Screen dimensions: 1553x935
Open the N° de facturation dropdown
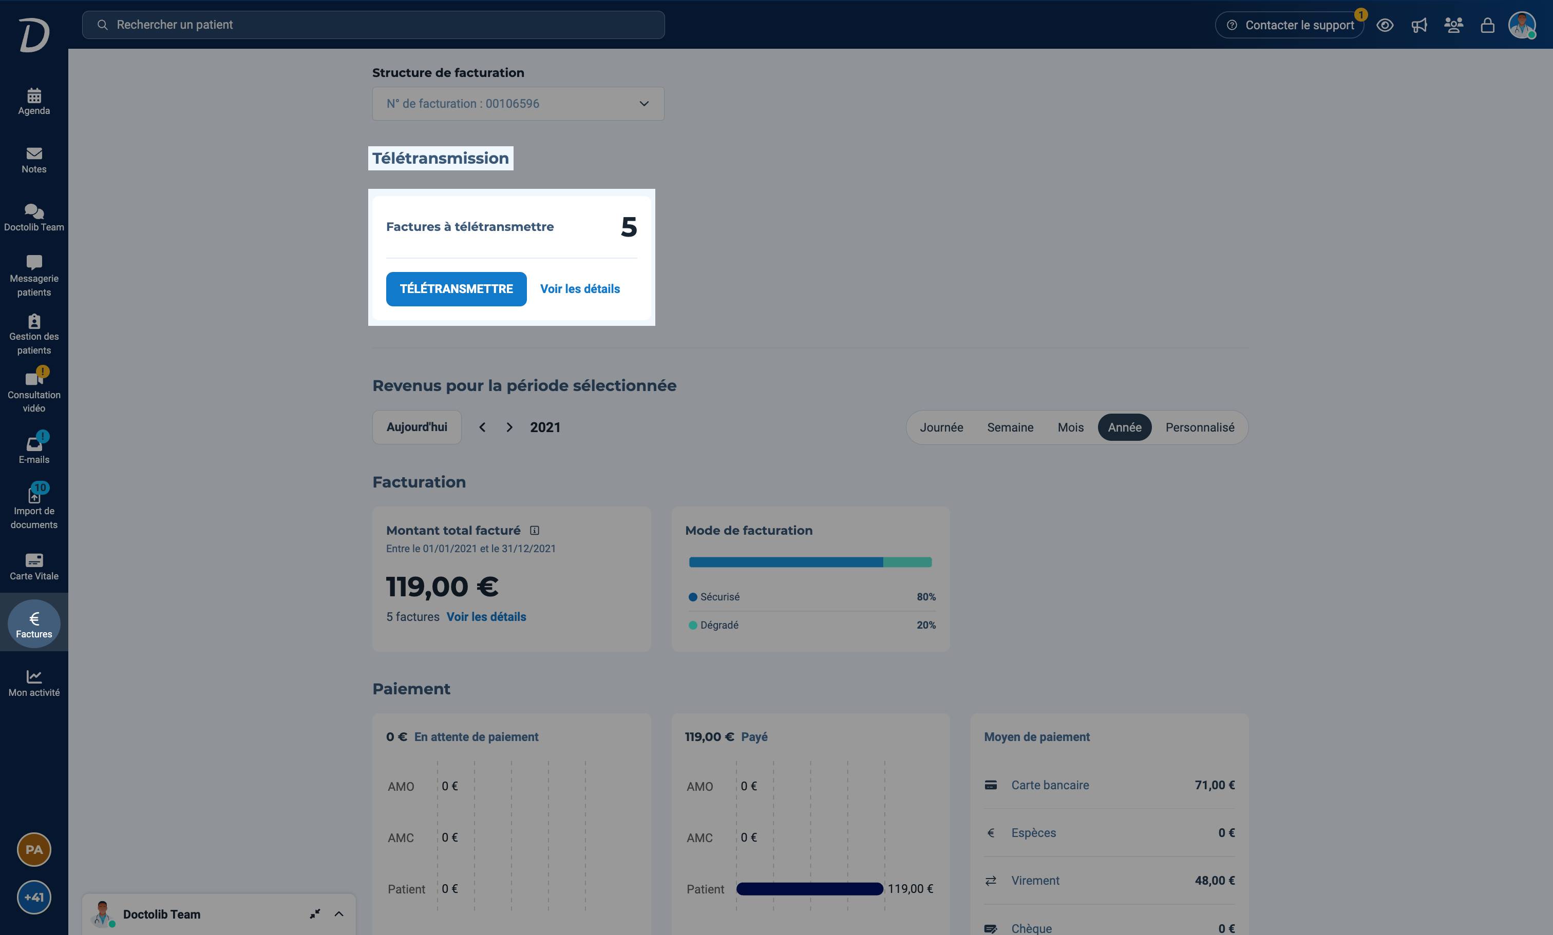tap(518, 103)
